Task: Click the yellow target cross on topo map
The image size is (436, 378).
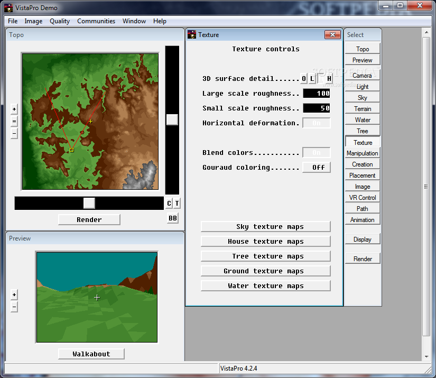Action: point(91,121)
